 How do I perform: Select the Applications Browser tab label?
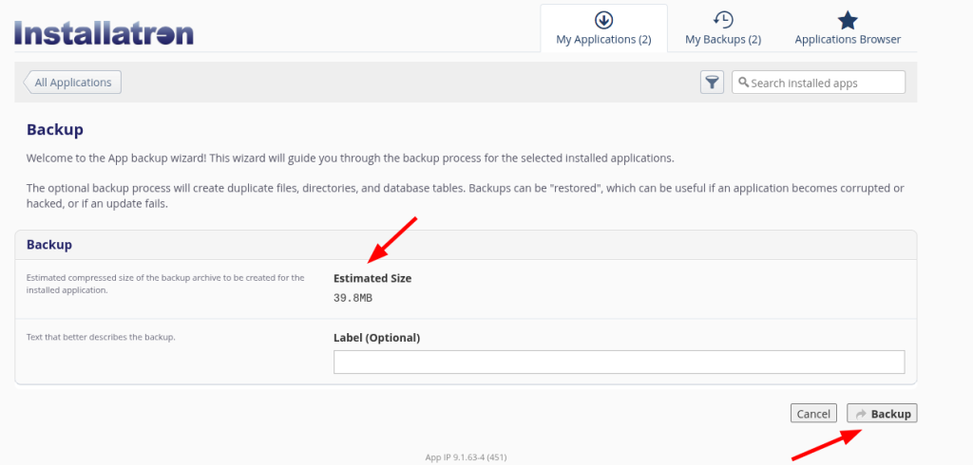tap(848, 40)
